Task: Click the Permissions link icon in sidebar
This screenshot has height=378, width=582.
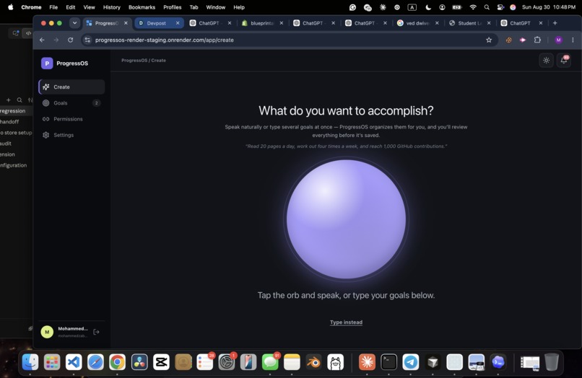Action: coord(46,119)
